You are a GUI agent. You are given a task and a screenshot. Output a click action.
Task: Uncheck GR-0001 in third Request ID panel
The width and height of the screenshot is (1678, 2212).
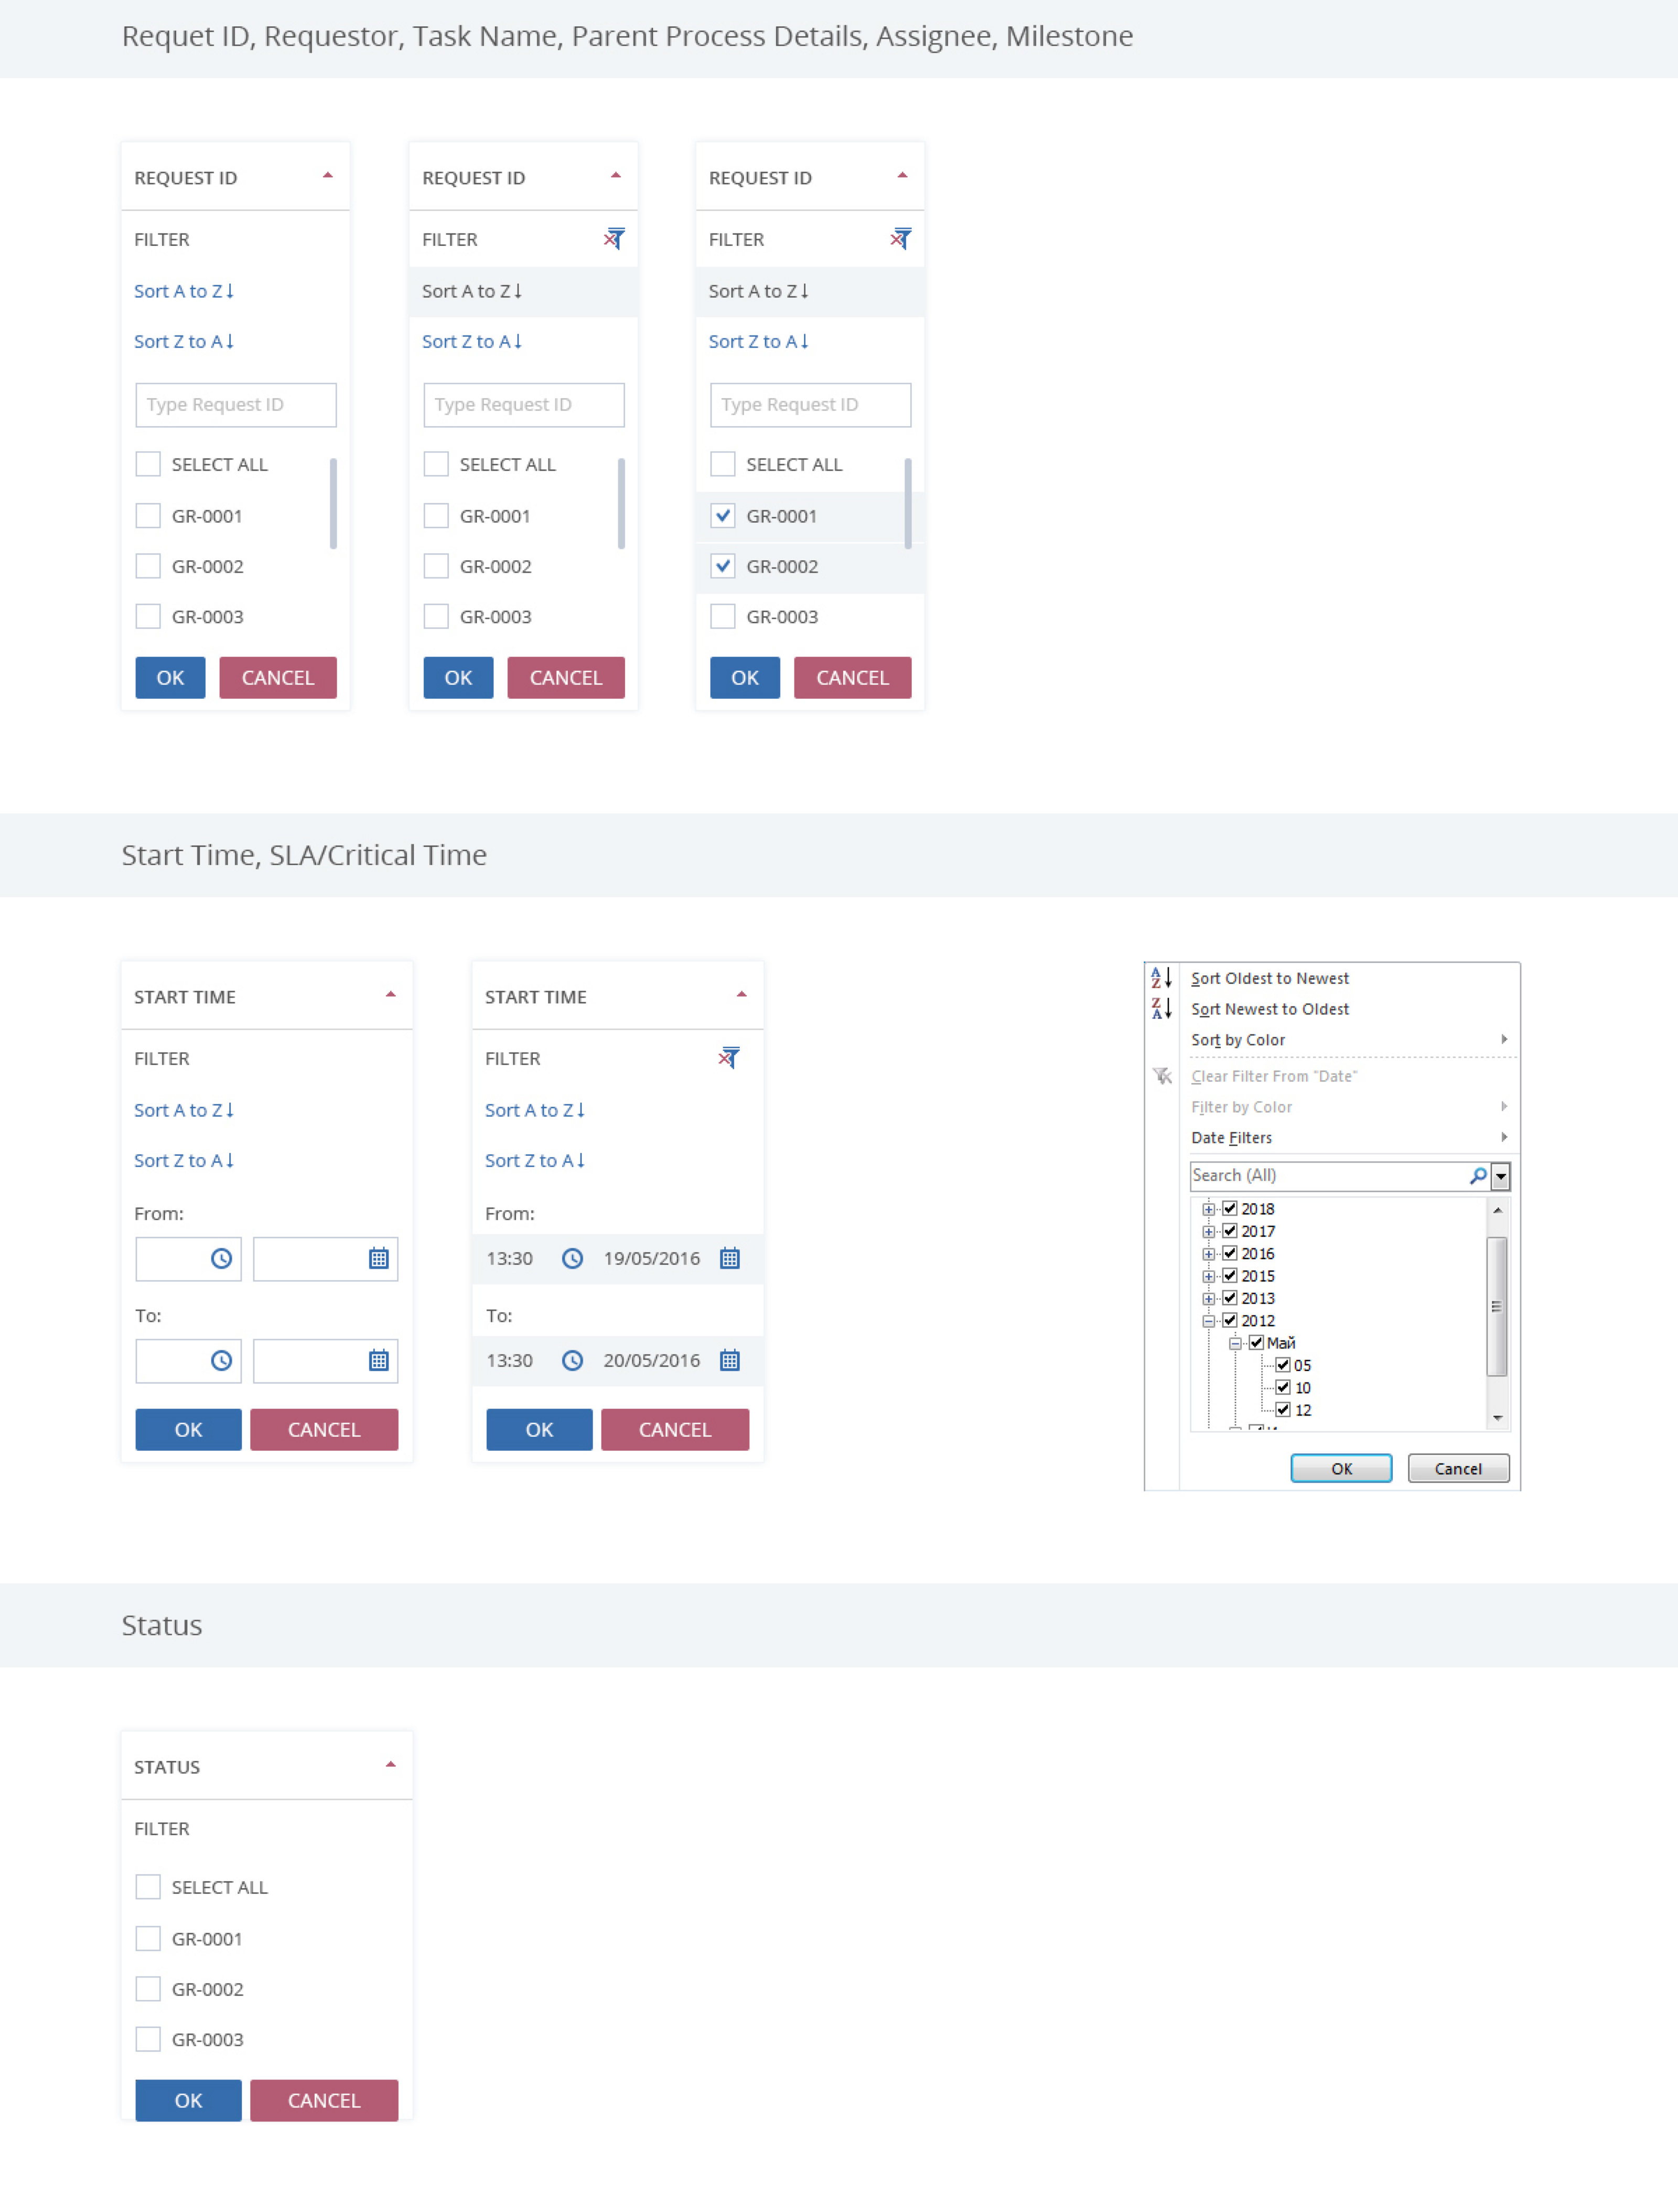[x=723, y=516]
